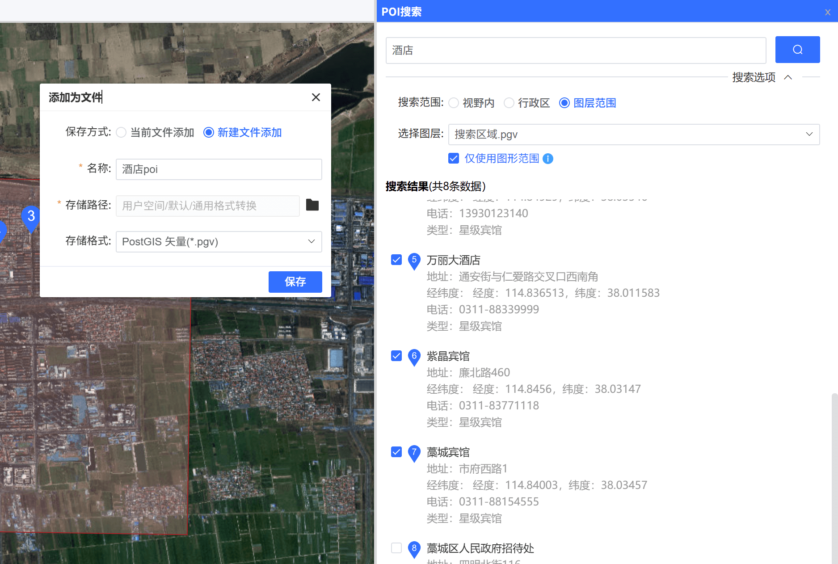The image size is (838, 564).
Task: Click the 名称 field containing 酒店poi
Action: pos(219,169)
